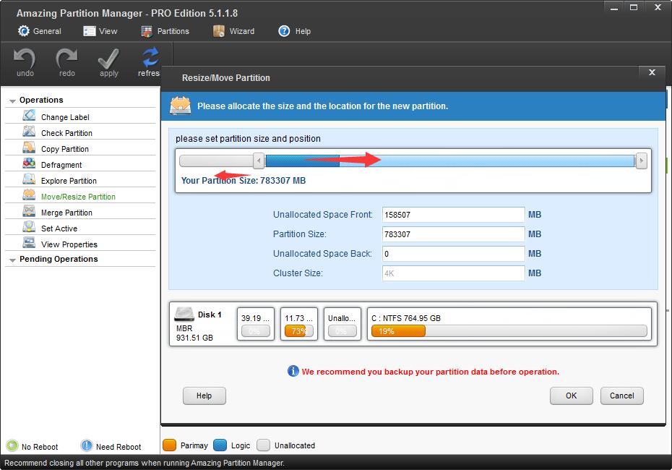The width and height of the screenshot is (672, 470).
Task: Select the 11.73 GB partition block
Action: pos(299,324)
